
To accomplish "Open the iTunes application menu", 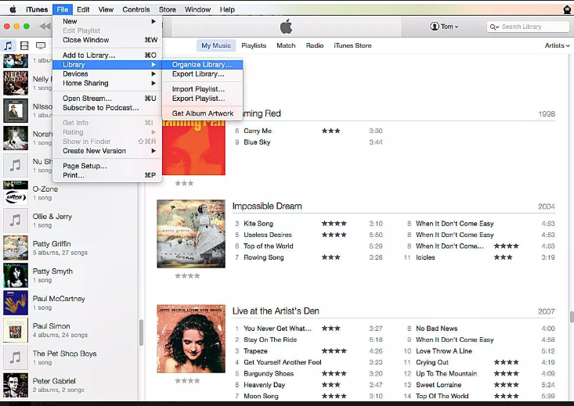I will tap(37, 9).
